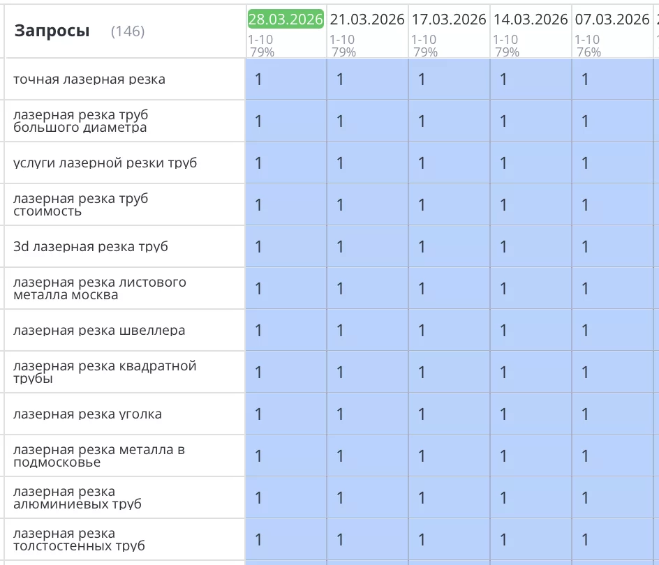This screenshot has width=659, height=565.
Task: Click the 07.03.2026 date header
Action: pos(612,20)
